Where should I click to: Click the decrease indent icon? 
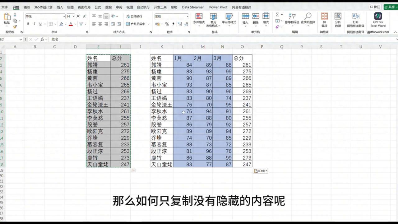113,24
